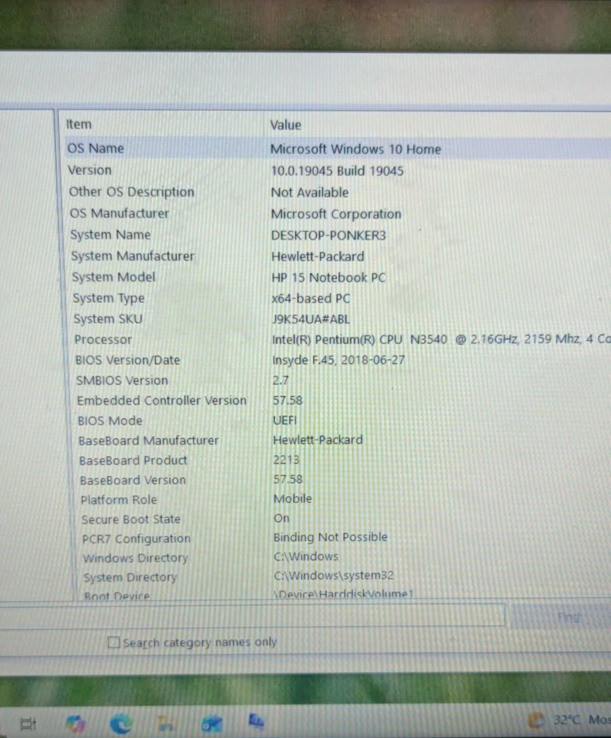
Task: Open the Outlook taskbar icon
Action: 211,723
